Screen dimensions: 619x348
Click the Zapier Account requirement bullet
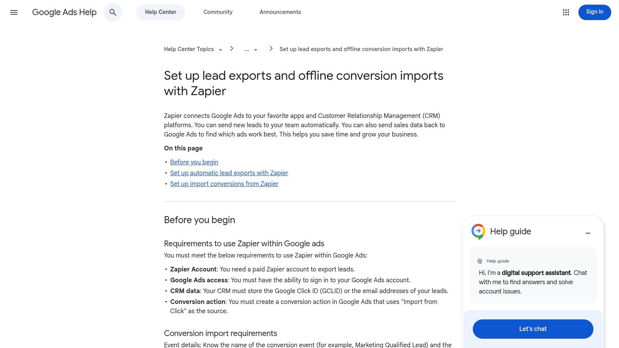pos(262,270)
